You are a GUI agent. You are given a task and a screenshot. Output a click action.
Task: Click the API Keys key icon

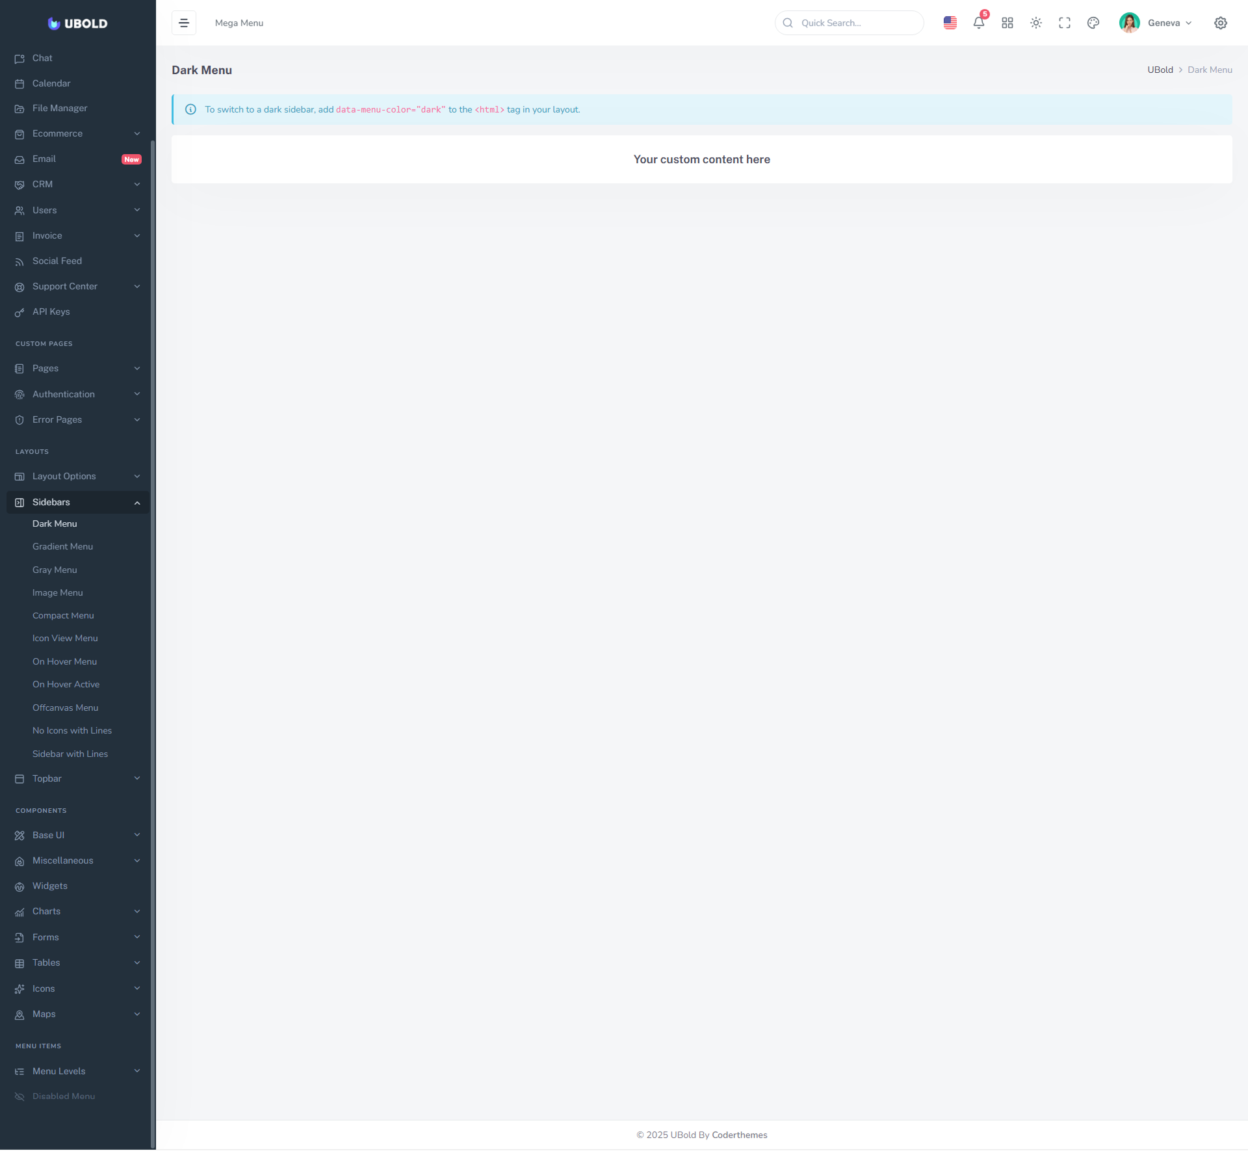pyautogui.click(x=19, y=312)
